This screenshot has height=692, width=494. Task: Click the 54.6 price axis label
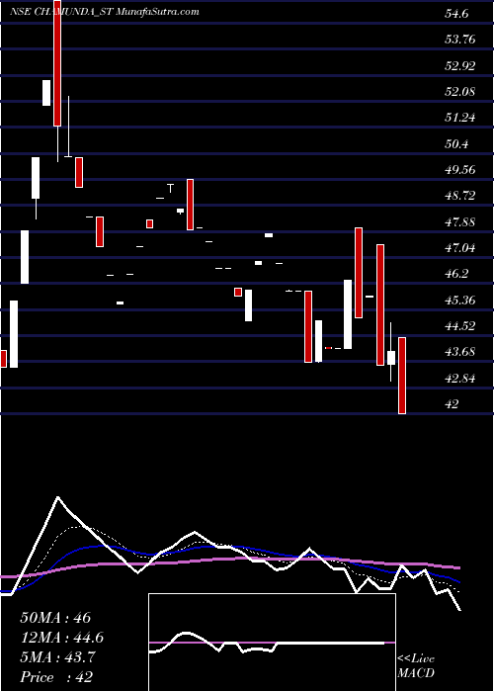(x=457, y=14)
